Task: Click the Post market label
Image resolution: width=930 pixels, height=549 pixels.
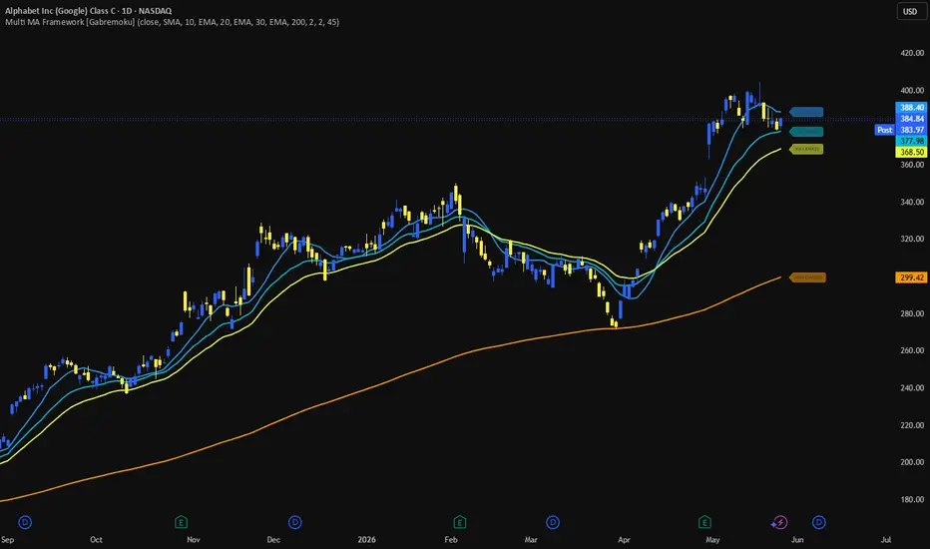Action: (884, 130)
